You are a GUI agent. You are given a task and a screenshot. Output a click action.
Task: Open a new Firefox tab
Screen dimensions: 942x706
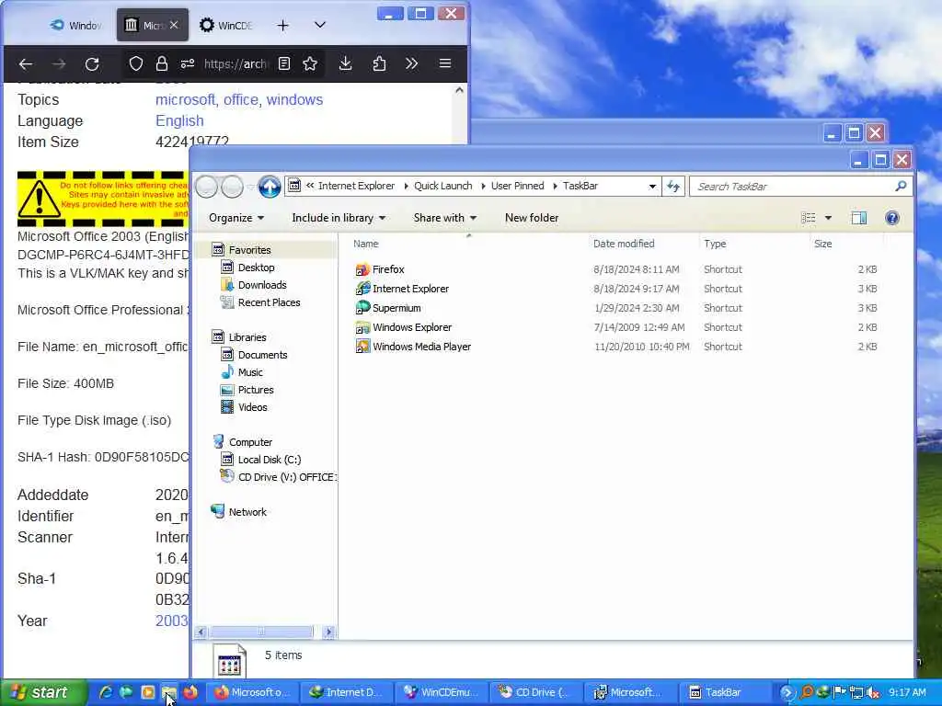(x=283, y=25)
